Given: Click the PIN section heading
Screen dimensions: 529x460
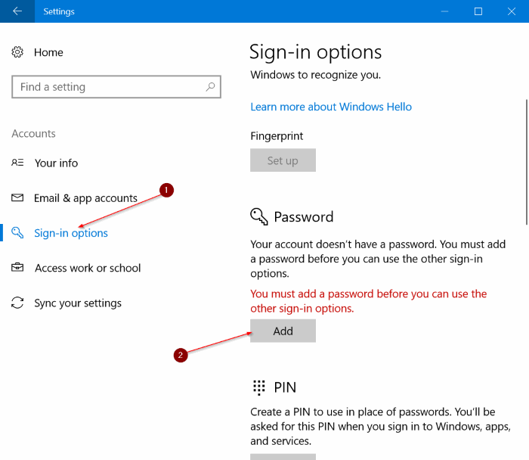Looking at the screenshot, I should click(x=285, y=387).
